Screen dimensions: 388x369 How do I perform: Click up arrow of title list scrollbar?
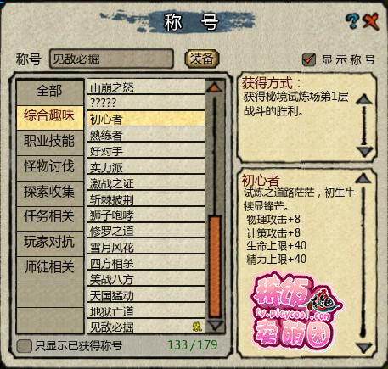tap(215, 87)
